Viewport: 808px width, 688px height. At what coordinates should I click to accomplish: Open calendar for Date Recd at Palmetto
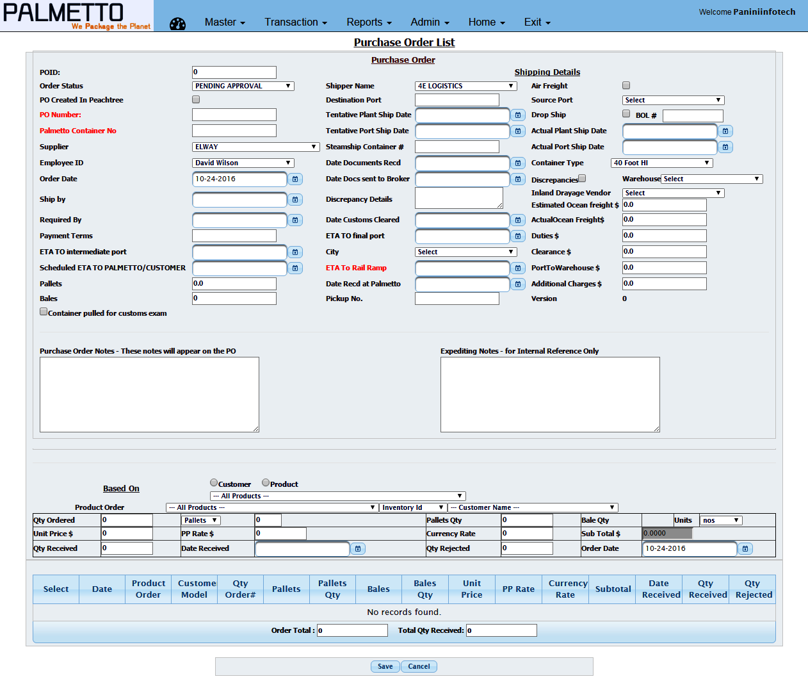518,284
